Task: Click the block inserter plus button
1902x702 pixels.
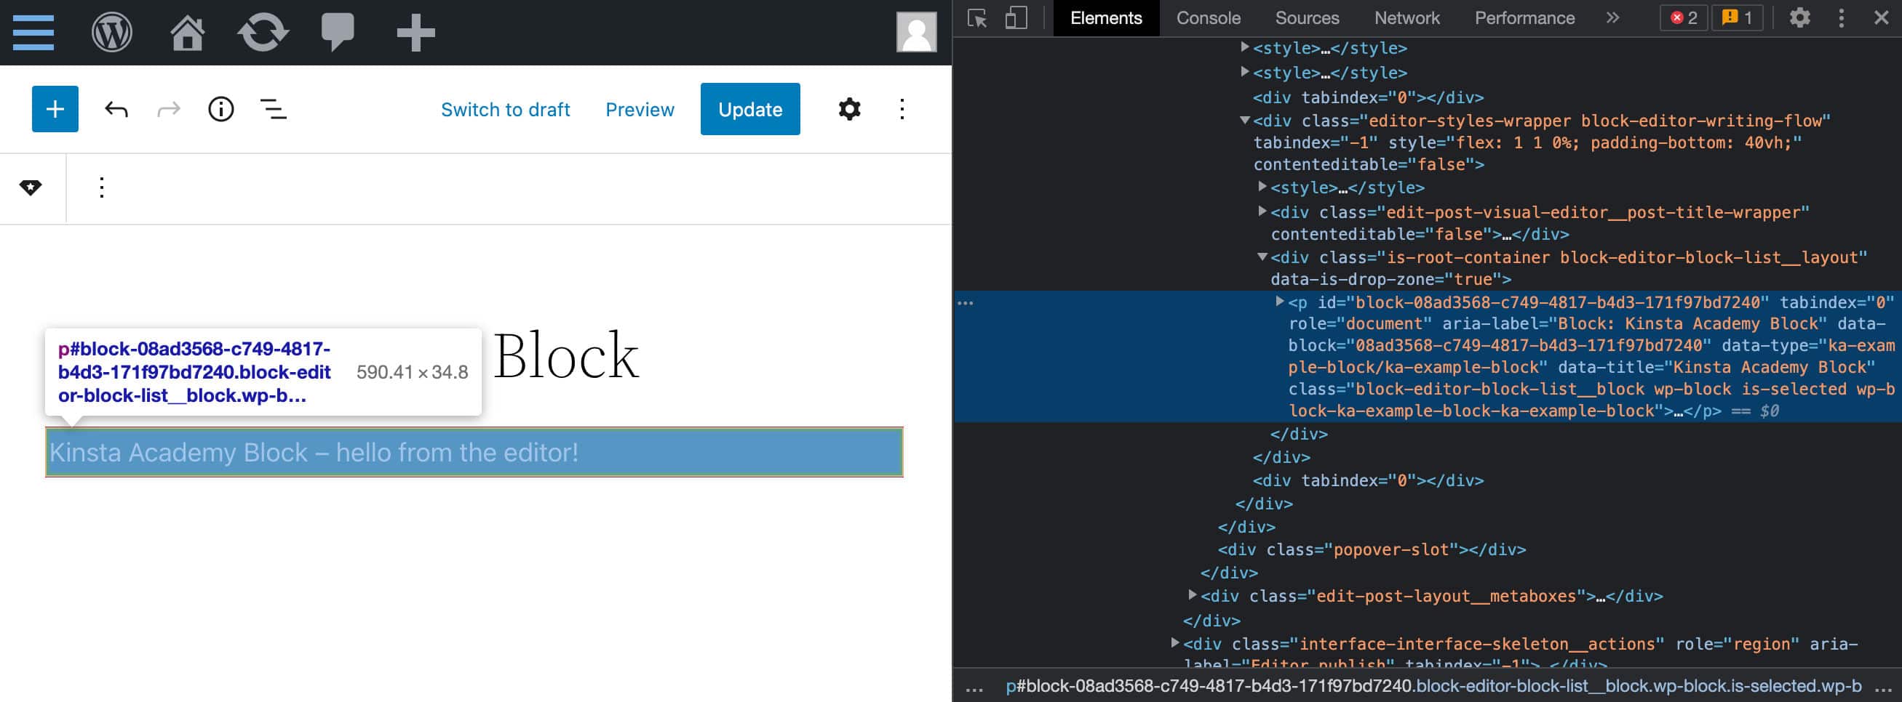Action: 55,109
